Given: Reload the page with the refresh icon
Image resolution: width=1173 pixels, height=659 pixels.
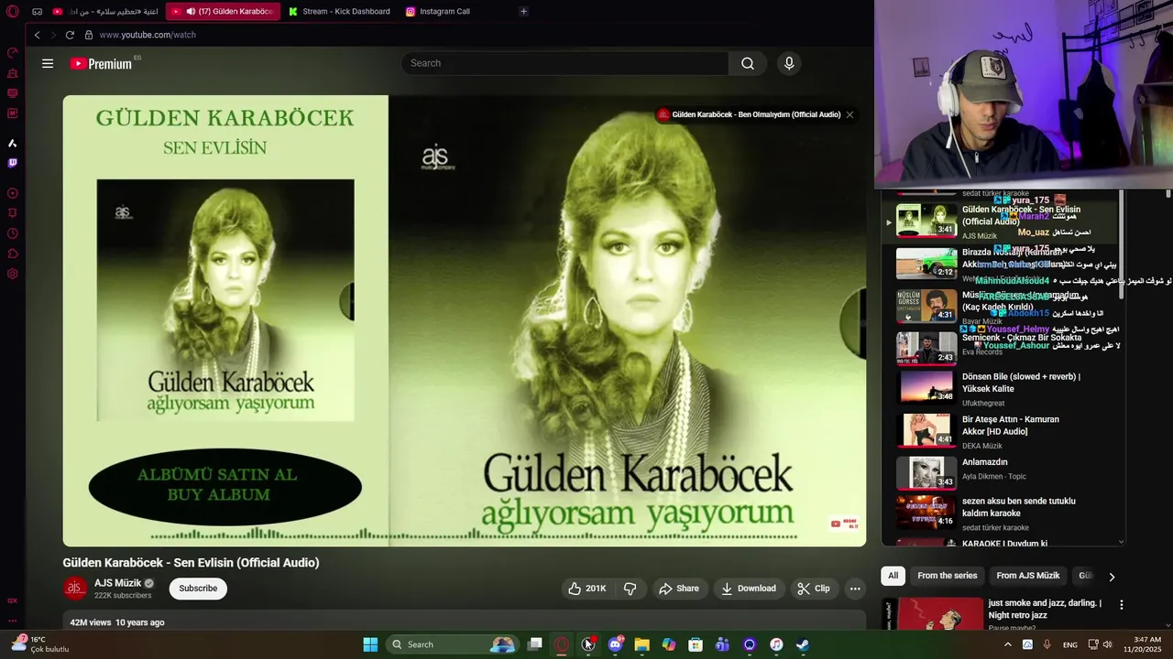Looking at the screenshot, I should [70, 35].
